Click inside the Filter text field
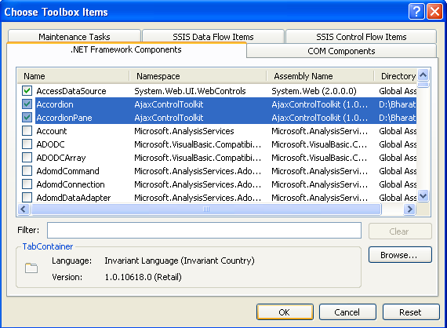 (x=204, y=230)
